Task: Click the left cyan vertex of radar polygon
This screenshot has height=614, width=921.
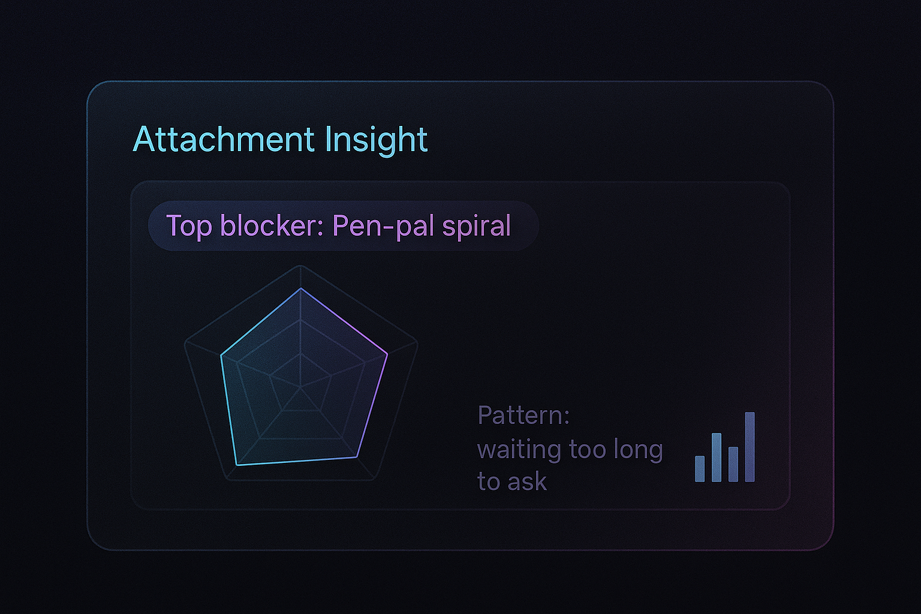Action: [x=221, y=356]
